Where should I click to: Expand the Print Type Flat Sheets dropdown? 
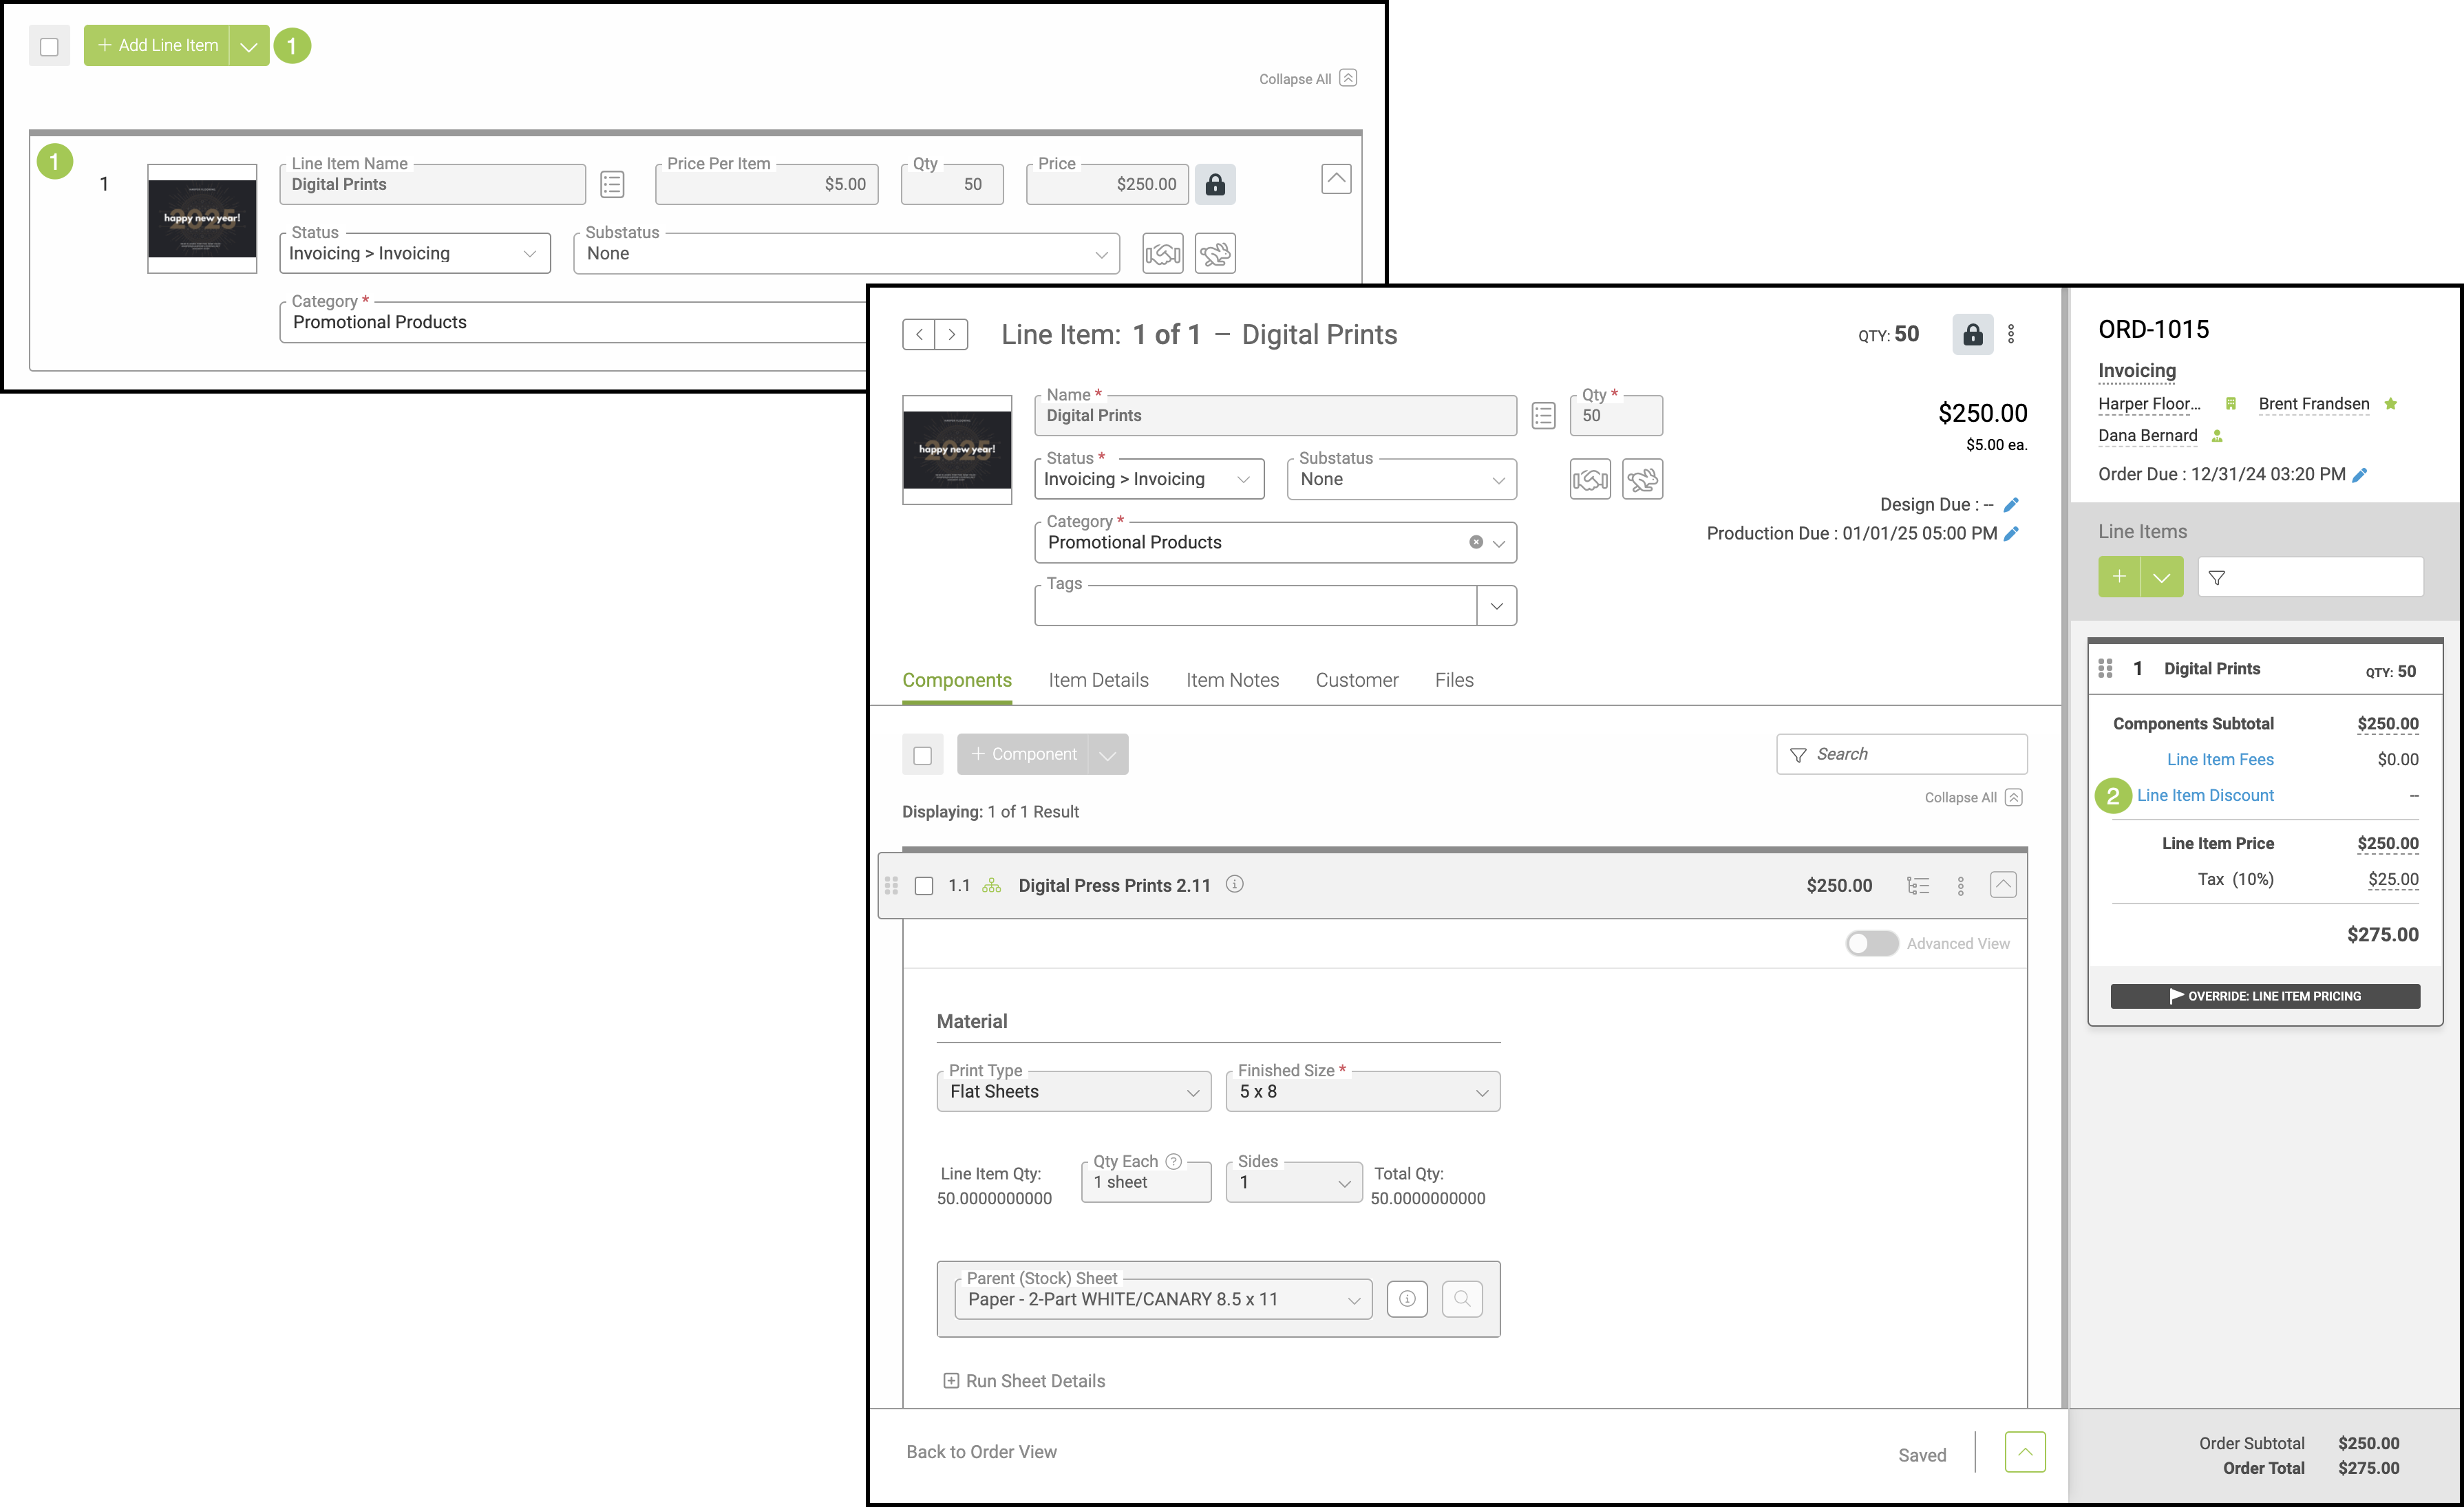pos(1073,1092)
